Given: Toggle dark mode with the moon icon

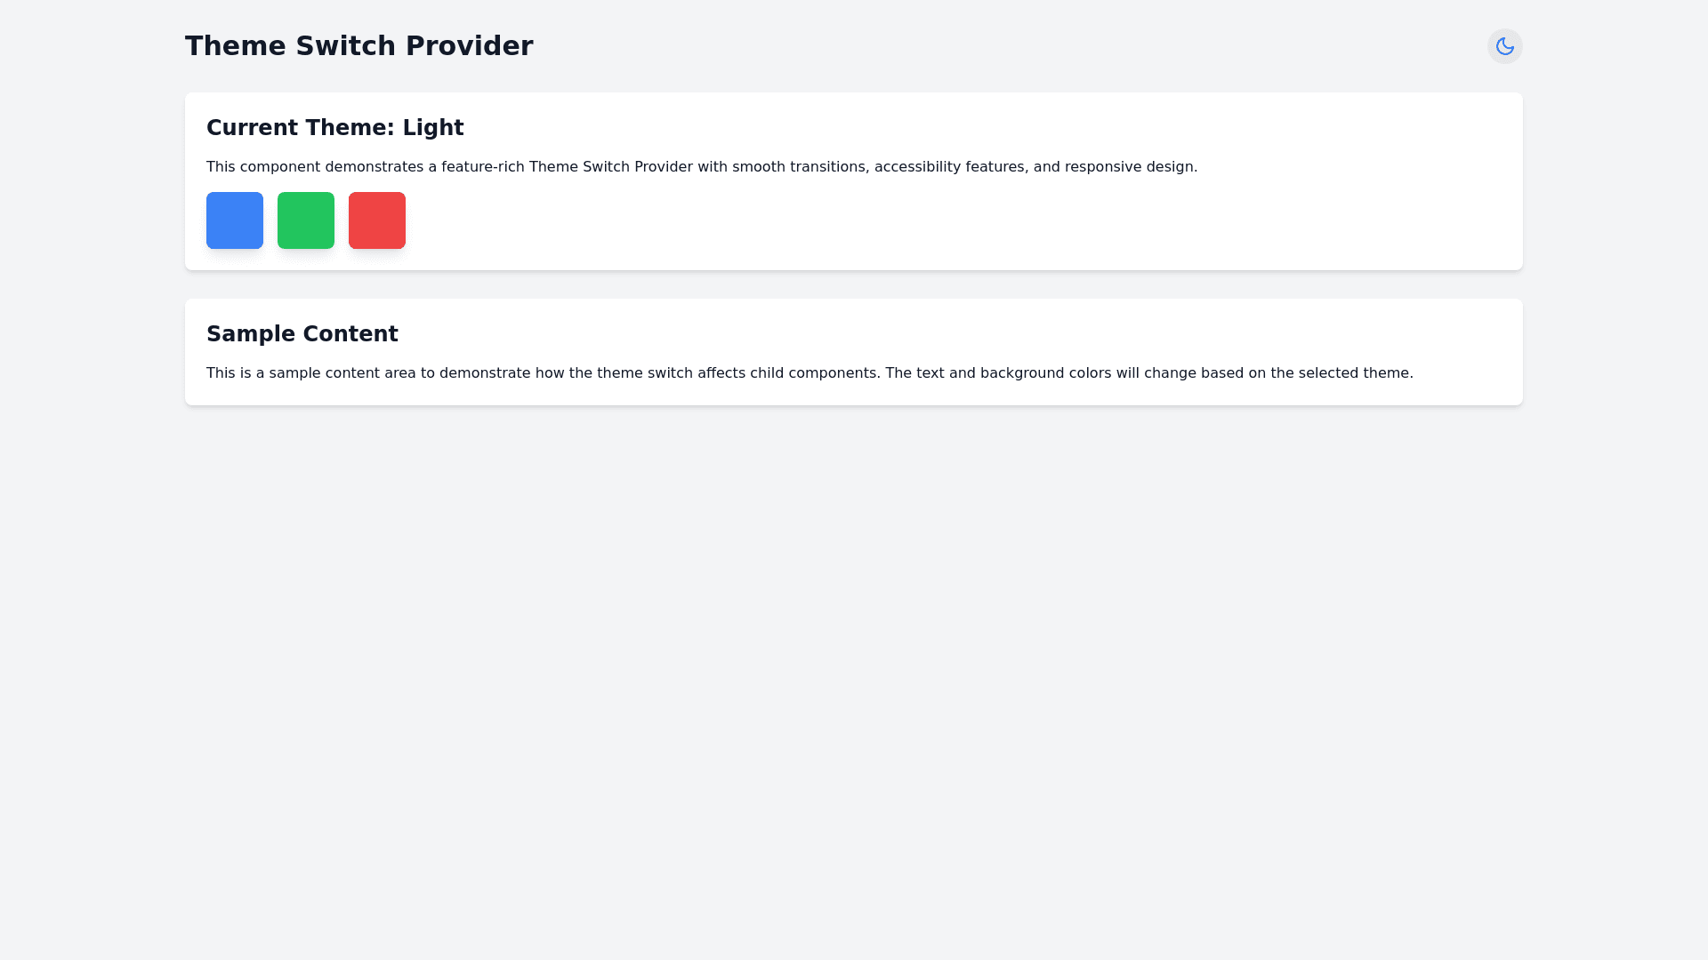Looking at the screenshot, I should point(1504,46).
